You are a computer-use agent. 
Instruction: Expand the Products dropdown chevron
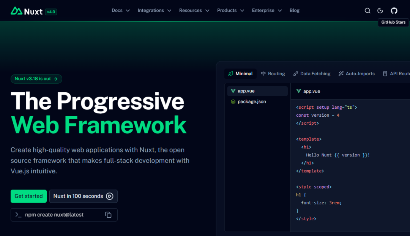pos(242,11)
